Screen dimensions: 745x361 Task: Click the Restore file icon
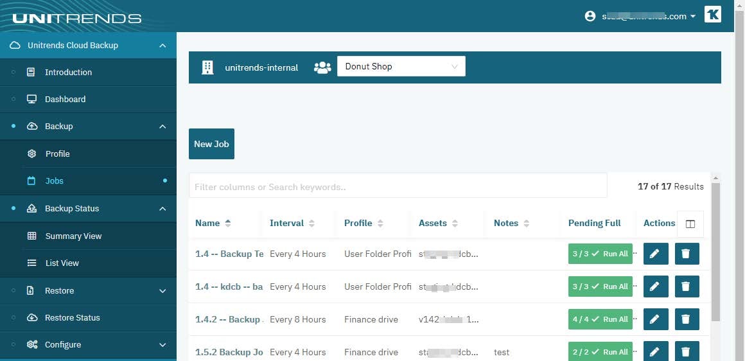pyautogui.click(x=30, y=291)
